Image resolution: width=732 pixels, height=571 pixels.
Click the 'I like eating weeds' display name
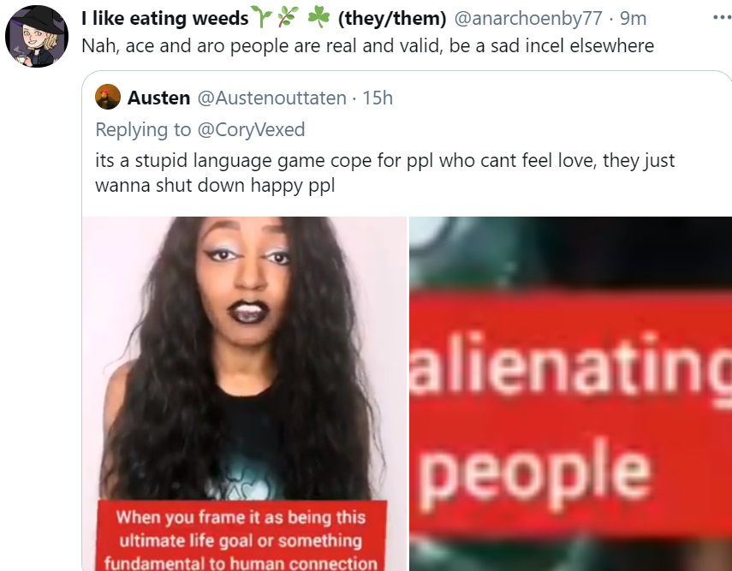pos(164,18)
